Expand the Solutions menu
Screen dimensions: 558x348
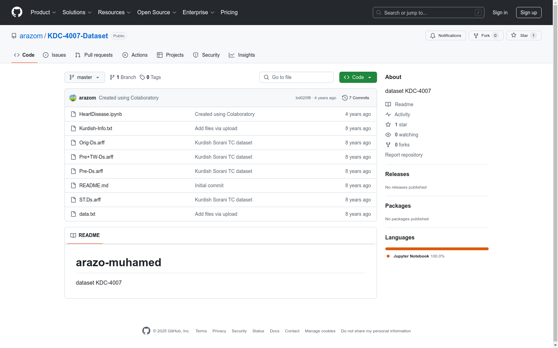pyautogui.click(x=77, y=13)
